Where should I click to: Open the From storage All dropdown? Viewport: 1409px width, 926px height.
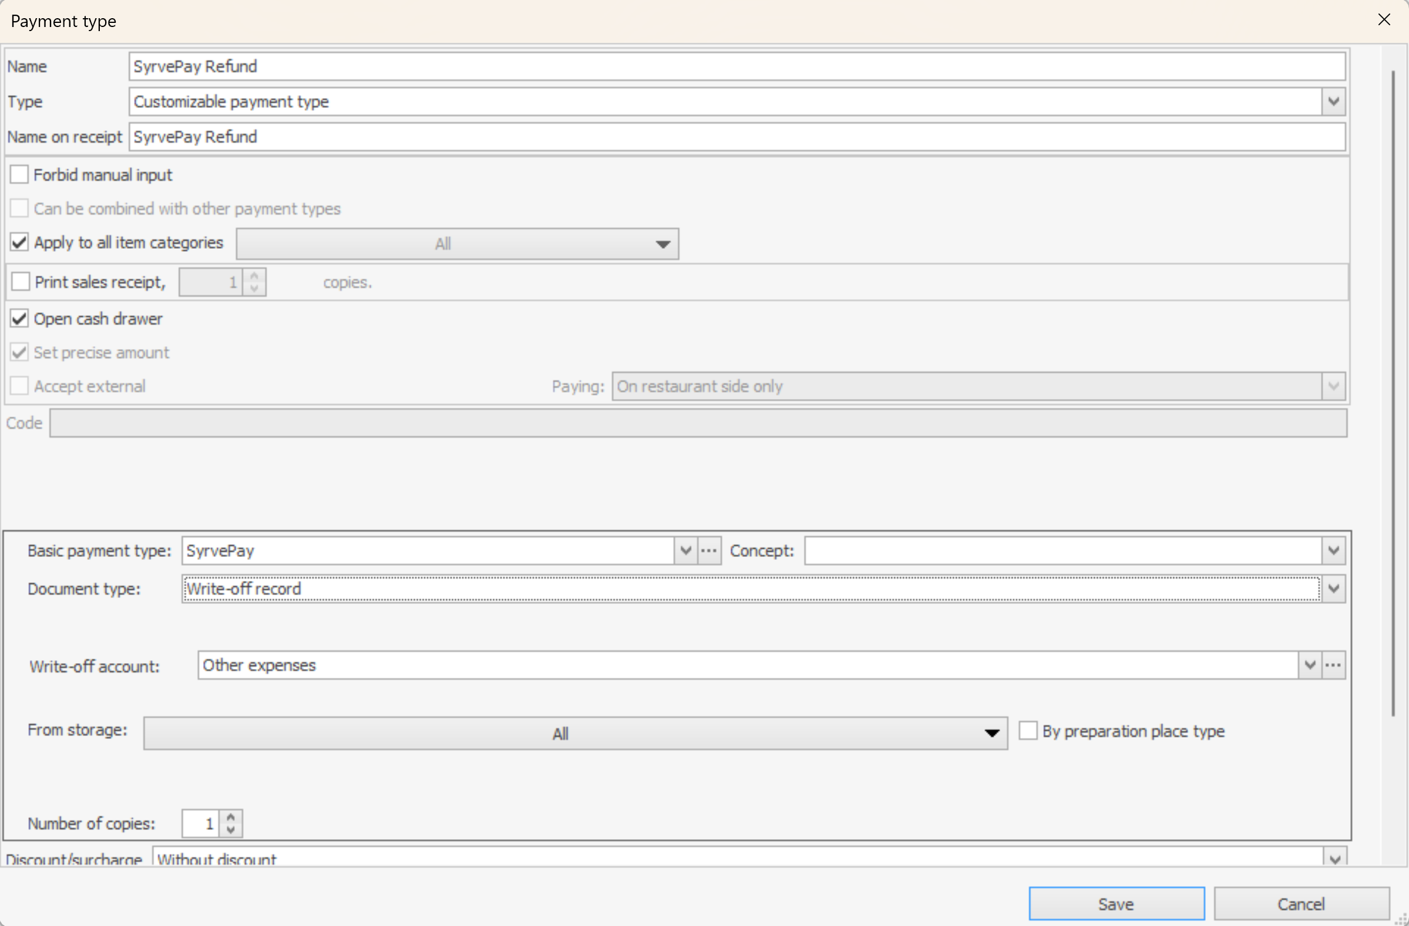pyautogui.click(x=576, y=734)
